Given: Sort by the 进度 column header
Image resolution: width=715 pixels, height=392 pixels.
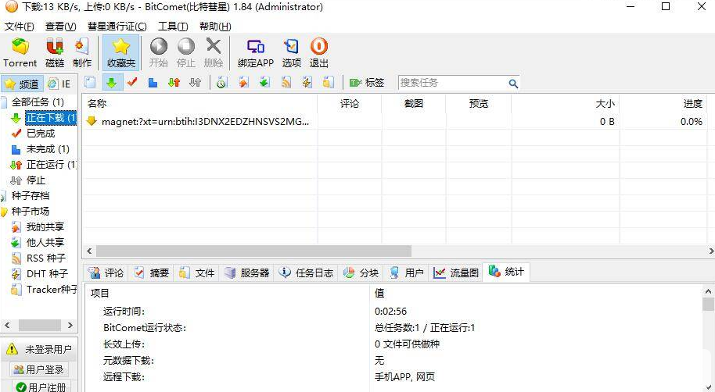Looking at the screenshot, I should [664, 104].
